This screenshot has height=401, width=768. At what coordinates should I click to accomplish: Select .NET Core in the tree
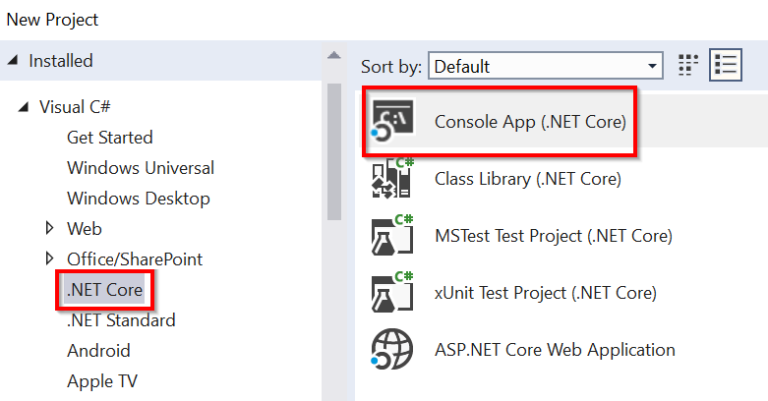[x=104, y=290]
